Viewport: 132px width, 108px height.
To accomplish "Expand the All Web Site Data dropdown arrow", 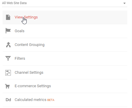I will point(124,3).
